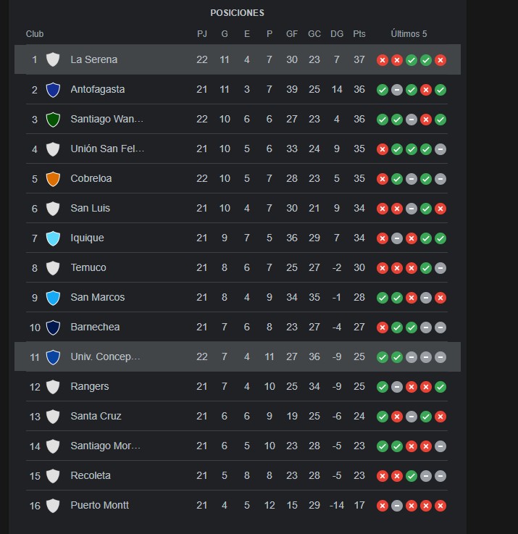Click the Santiago Wanderers green shield crest
This screenshot has width=518, height=534.
click(x=53, y=120)
